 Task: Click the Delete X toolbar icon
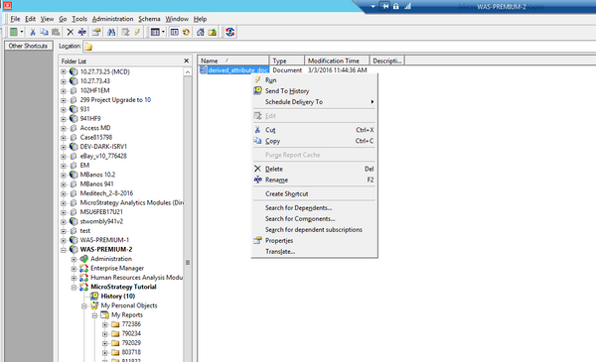click(71, 33)
